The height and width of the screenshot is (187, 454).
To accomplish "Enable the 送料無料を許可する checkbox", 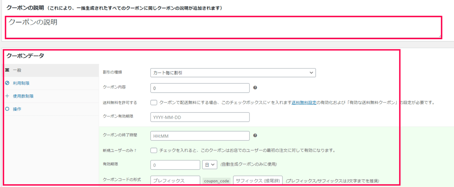I will (x=154, y=103).
